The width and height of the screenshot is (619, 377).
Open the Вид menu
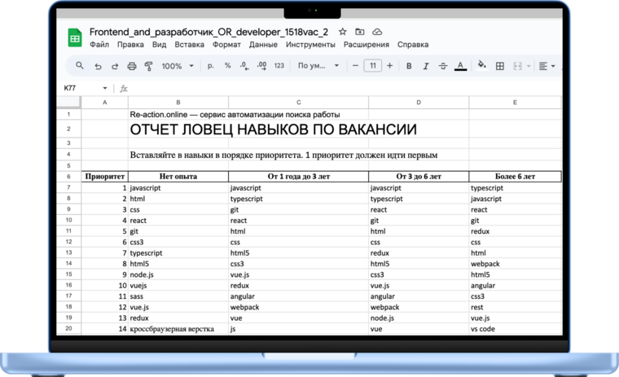coord(159,44)
